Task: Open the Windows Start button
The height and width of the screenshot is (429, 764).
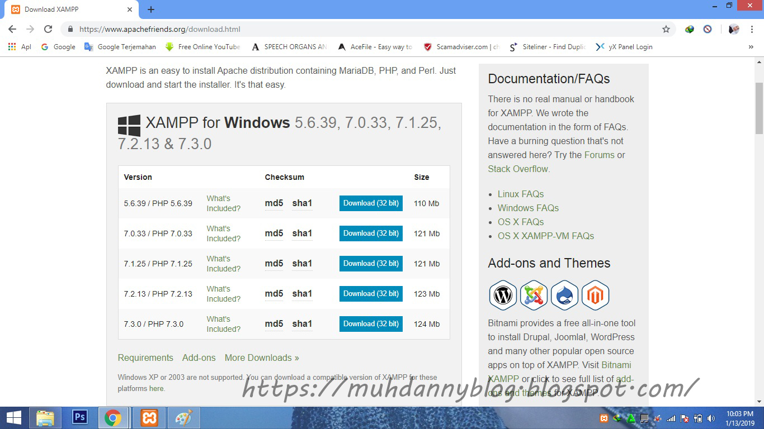Action: click(14, 418)
